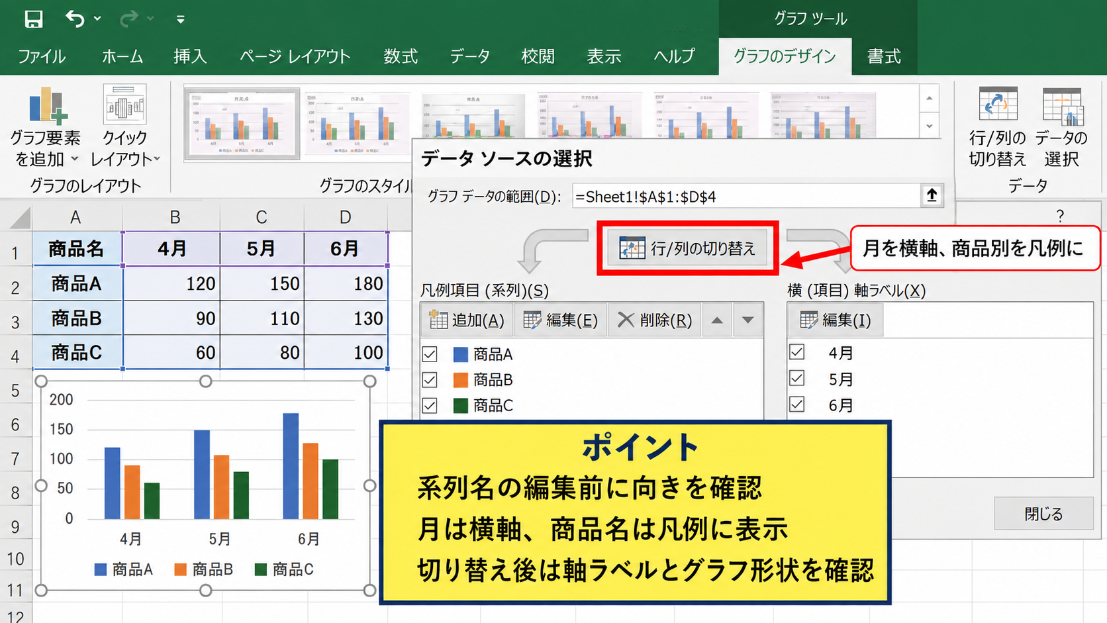Switch to the データ ribbon tab

click(470, 56)
